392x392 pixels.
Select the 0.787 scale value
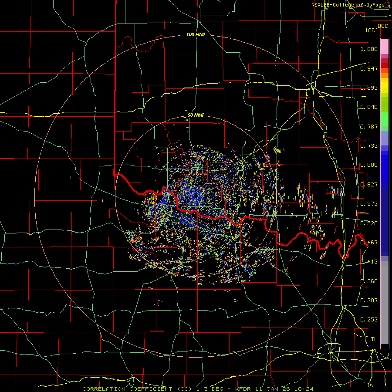(369, 126)
